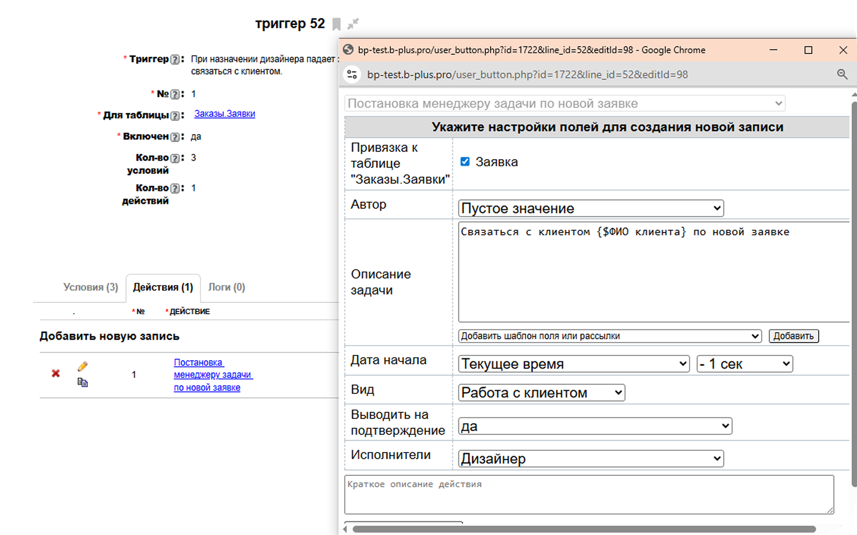This screenshot has height=535, width=857.
Task: Open the Заказы.Заявки table link
Action: coord(225,114)
